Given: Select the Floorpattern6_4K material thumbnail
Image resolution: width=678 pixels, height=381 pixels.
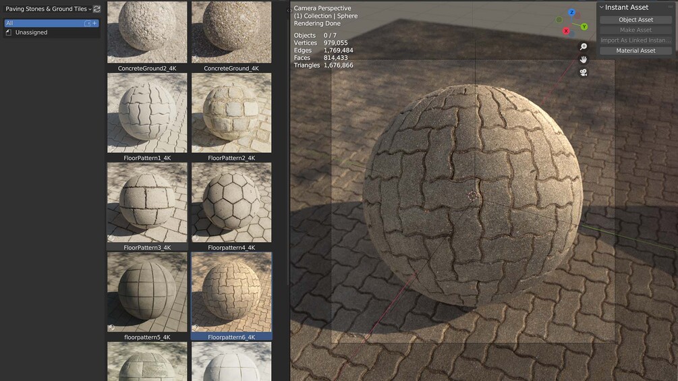Looking at the screenshot, I should [x=231, y=292].
